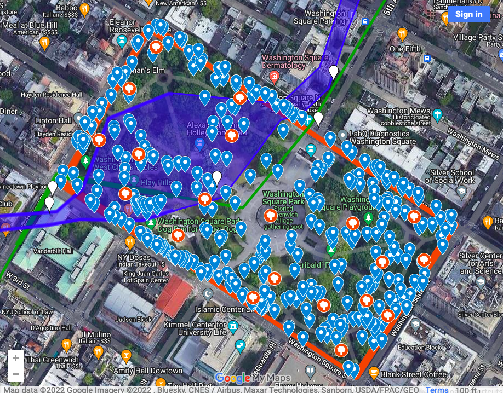Image resolution: width=503 pixels, height=393 pixels.
Task: Click the Education Block school icon
Action: pos(415,325)
